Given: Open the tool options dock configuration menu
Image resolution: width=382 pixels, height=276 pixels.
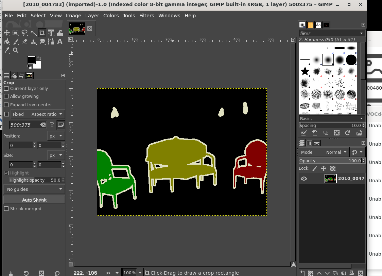Looking at the screenshot, I should click(63, 75).
